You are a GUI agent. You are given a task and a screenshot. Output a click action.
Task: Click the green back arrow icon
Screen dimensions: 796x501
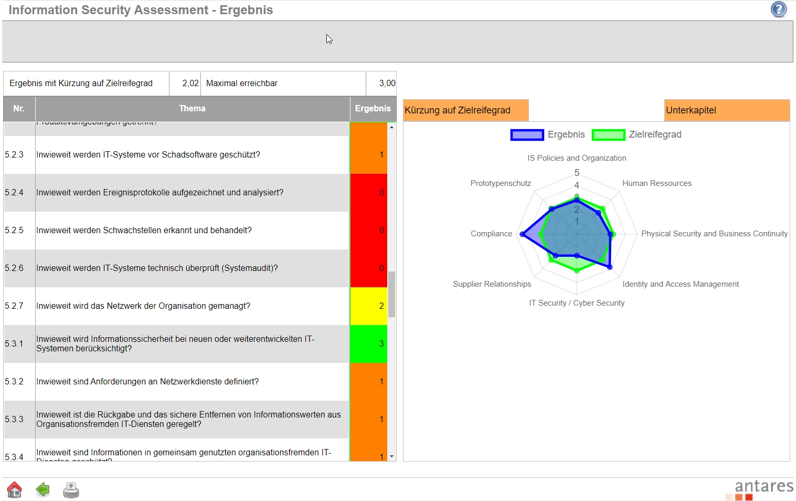(x=43, y=489)
